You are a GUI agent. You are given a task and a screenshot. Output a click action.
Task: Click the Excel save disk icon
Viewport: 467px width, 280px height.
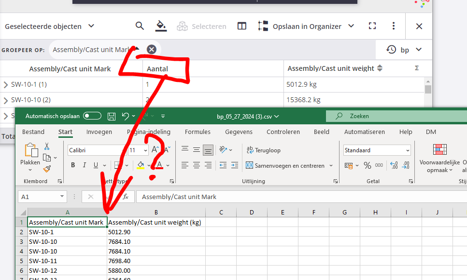coord(112,116)
